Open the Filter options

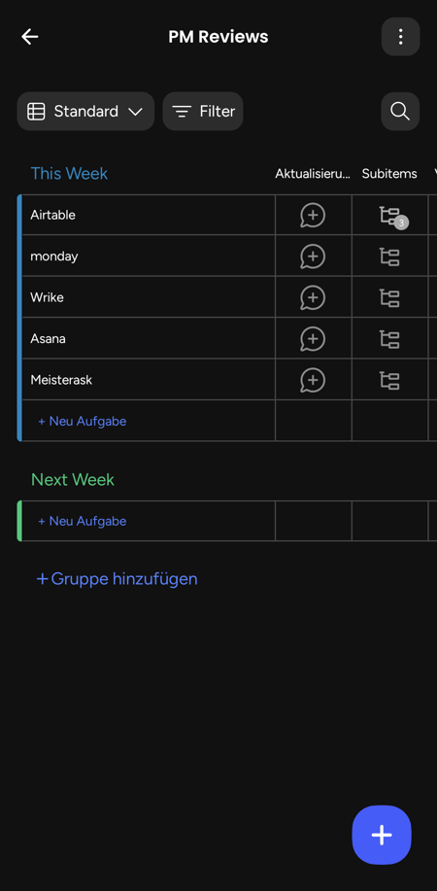click(203, 112)
